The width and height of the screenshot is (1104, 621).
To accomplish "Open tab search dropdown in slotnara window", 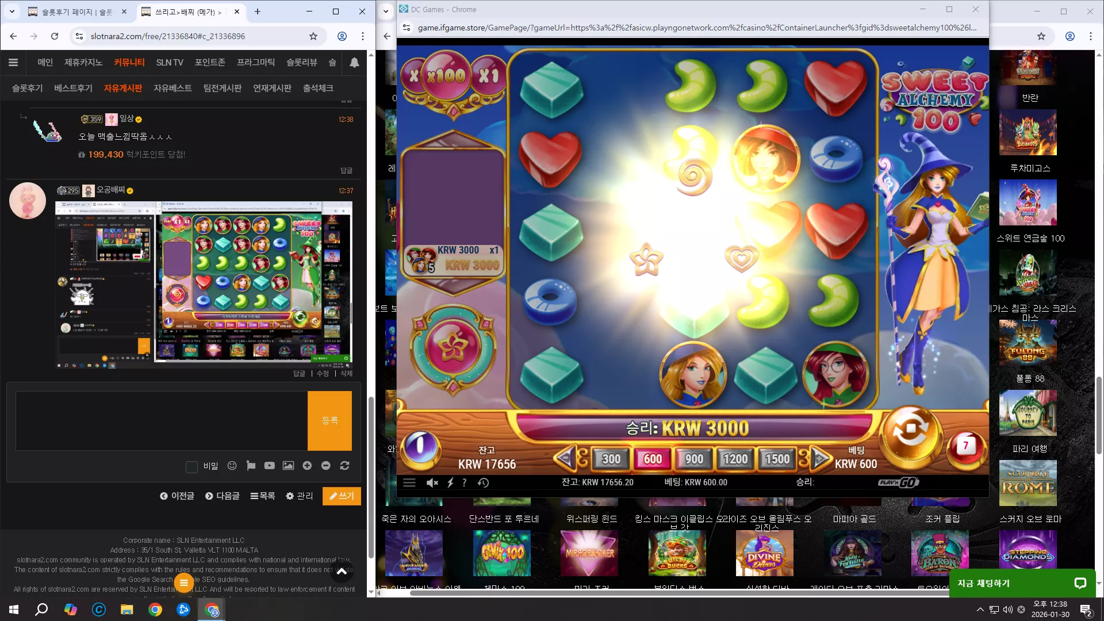I will 11,11.
